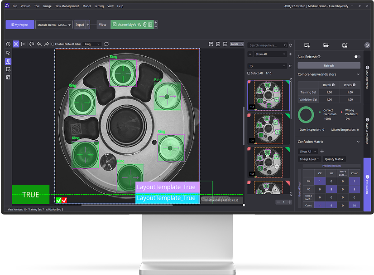Click the import folder icon
The width and height of the screenshot is (374, 275).
(x=326, y=45)
